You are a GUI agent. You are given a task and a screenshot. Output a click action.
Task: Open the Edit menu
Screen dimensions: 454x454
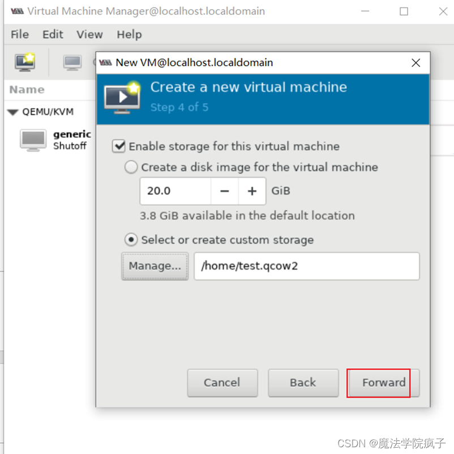tap(53, 35)
